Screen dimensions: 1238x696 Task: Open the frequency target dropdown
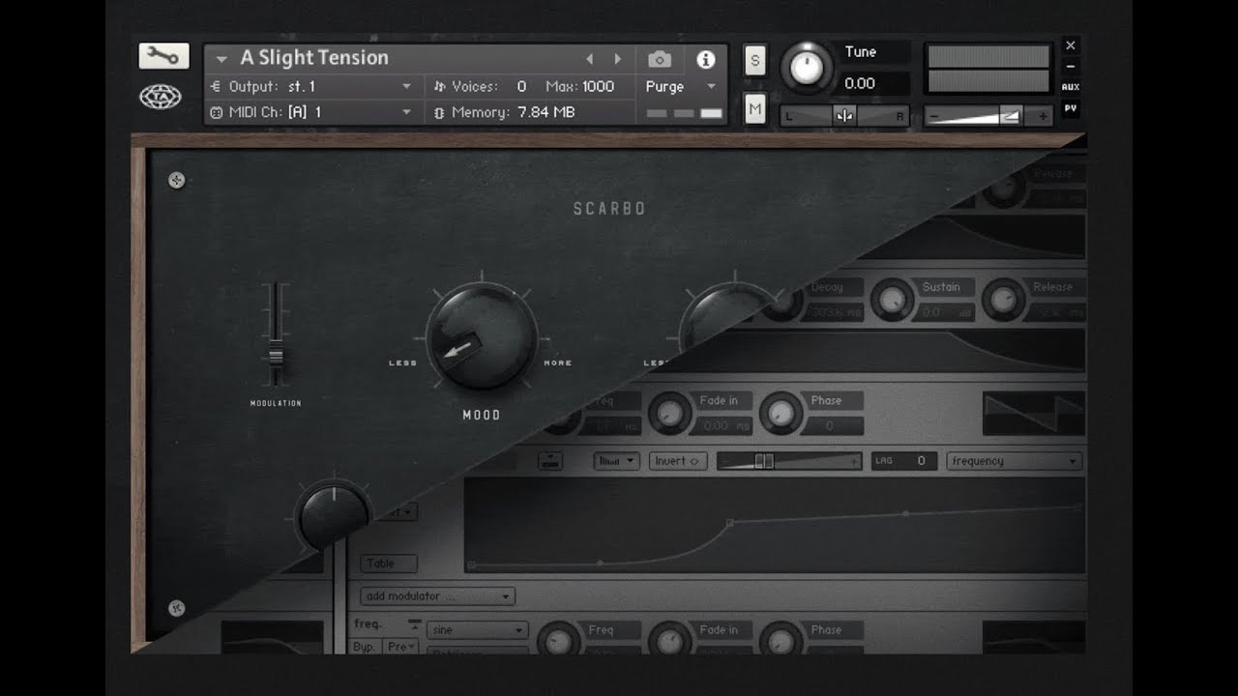click(x=1015, y=461)
